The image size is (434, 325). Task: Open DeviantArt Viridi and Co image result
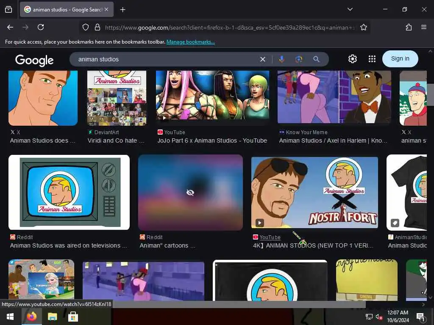(117, 98)
